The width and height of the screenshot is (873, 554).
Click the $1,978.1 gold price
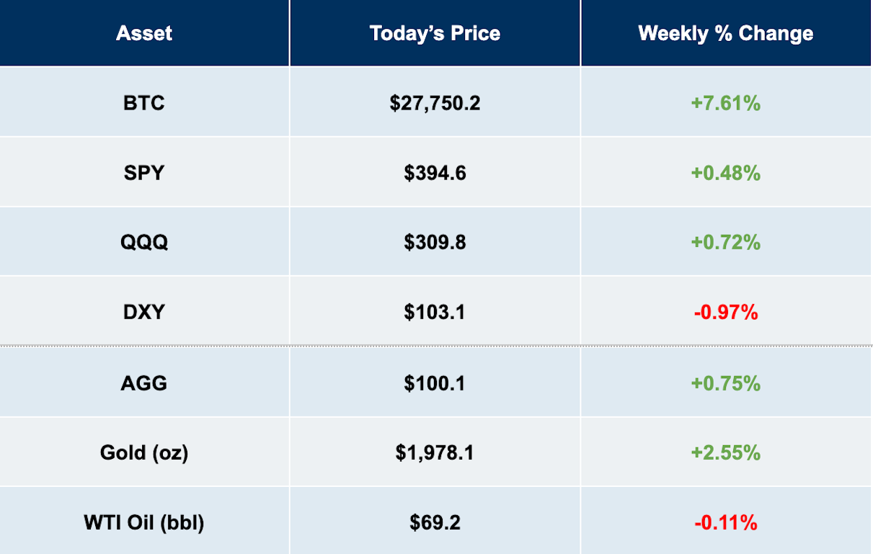pos(435,452)
